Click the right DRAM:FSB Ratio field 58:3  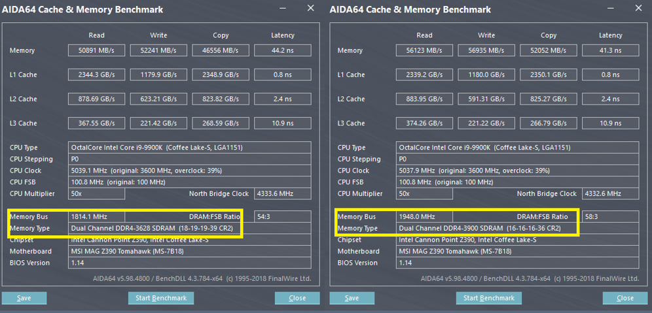tap(610, 216)
